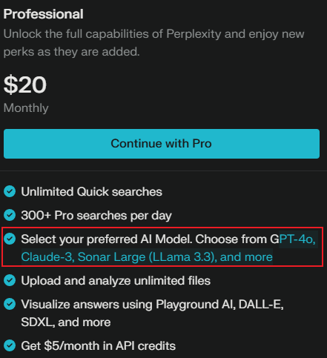
Task: Click the 300+ Pro searches per day text
Action: tap(96, 216)
